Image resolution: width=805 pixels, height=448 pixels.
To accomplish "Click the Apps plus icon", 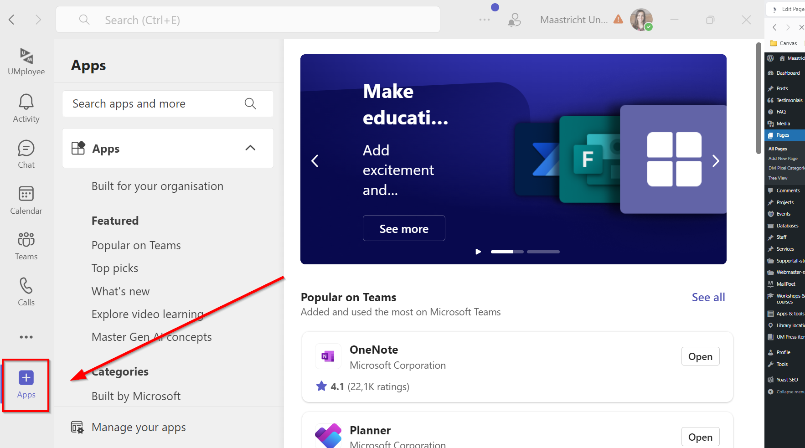I will [26, 378].
